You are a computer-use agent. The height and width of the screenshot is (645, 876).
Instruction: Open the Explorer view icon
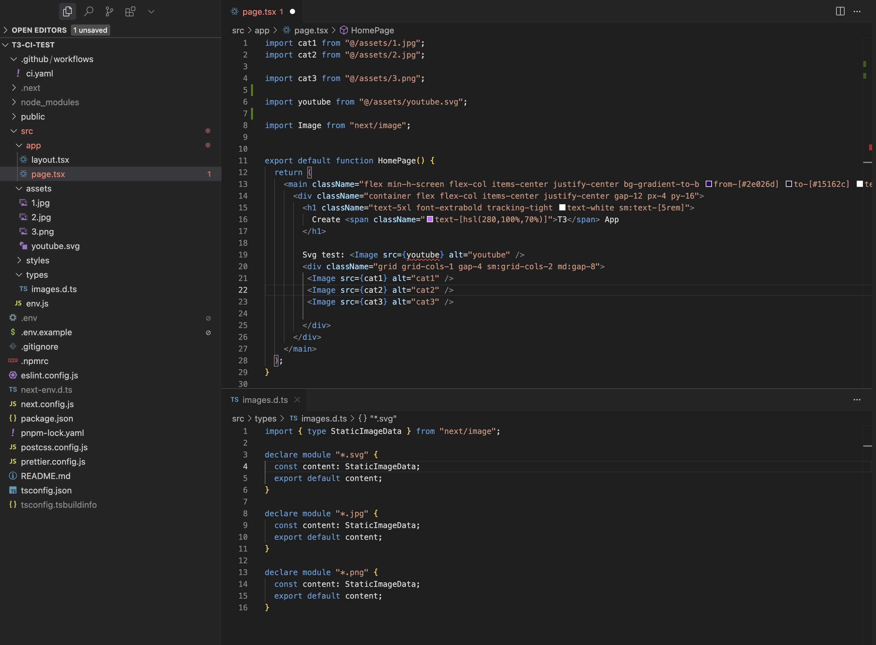68,11
